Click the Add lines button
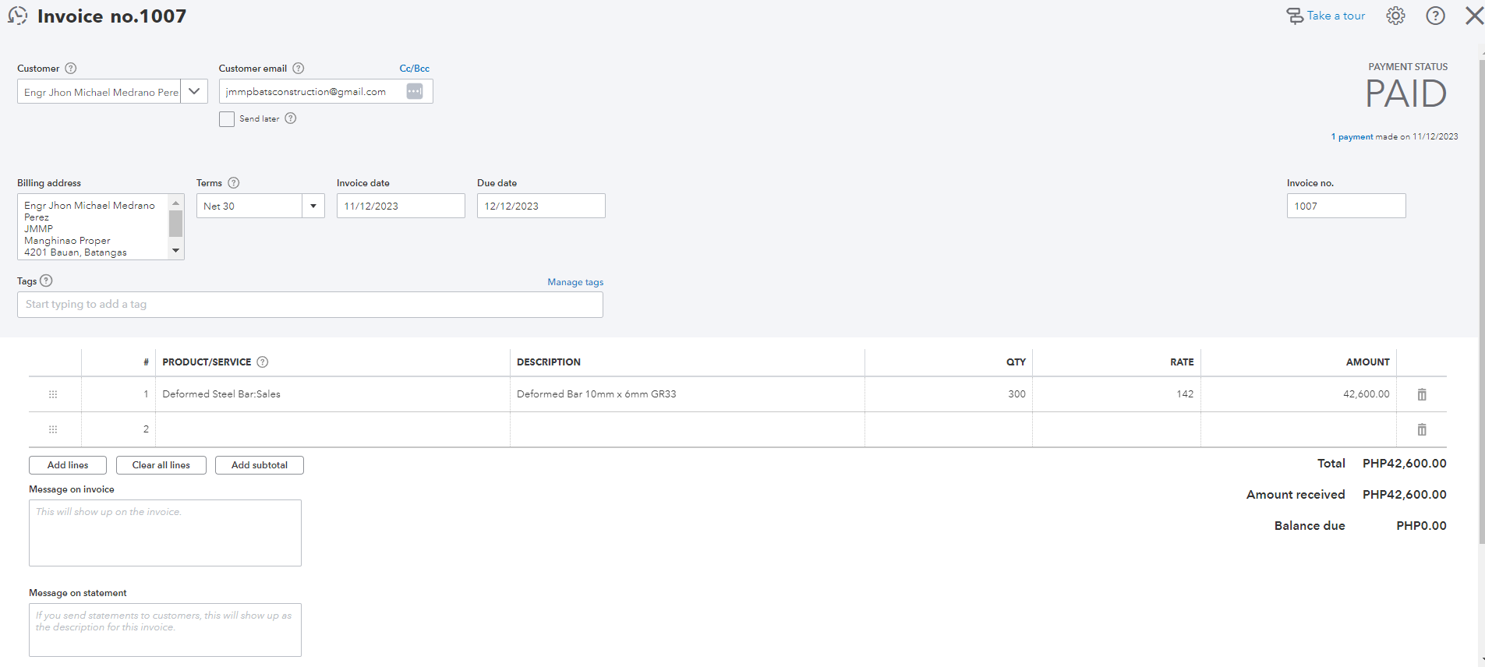The height and width of the screenshot is (667, 1485). (x=68, y=465)
